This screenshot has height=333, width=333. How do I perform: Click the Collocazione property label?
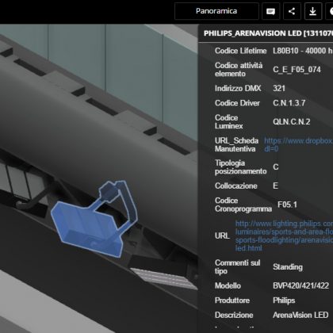[235, 186]
